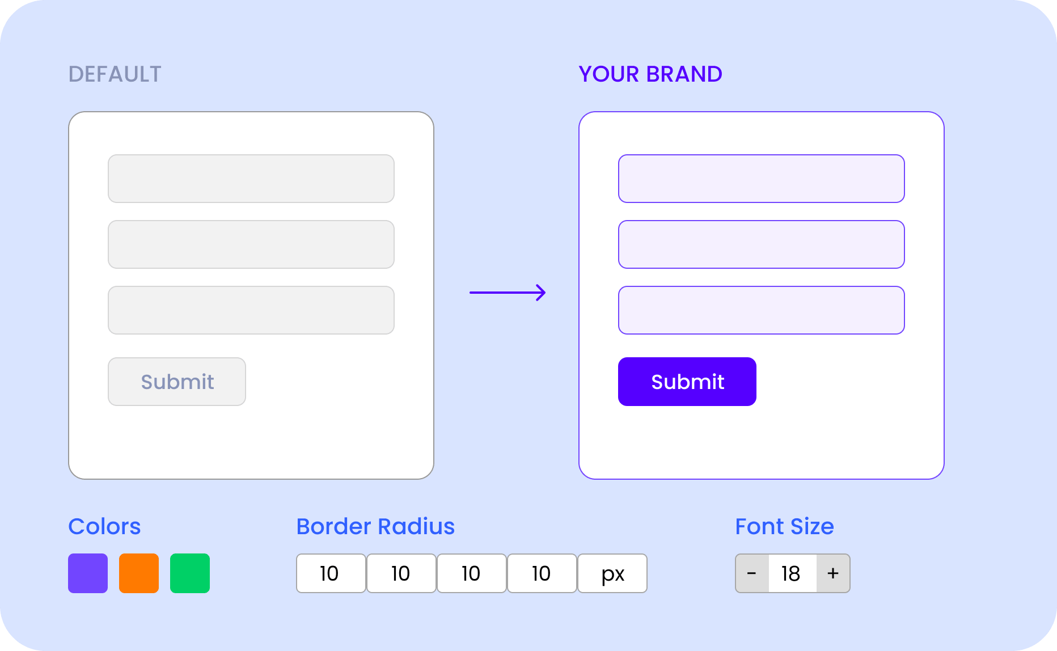Click the second input in branded form
Image resolution: width=1057 pixels, height=651 pixels.
pos(762,244)
